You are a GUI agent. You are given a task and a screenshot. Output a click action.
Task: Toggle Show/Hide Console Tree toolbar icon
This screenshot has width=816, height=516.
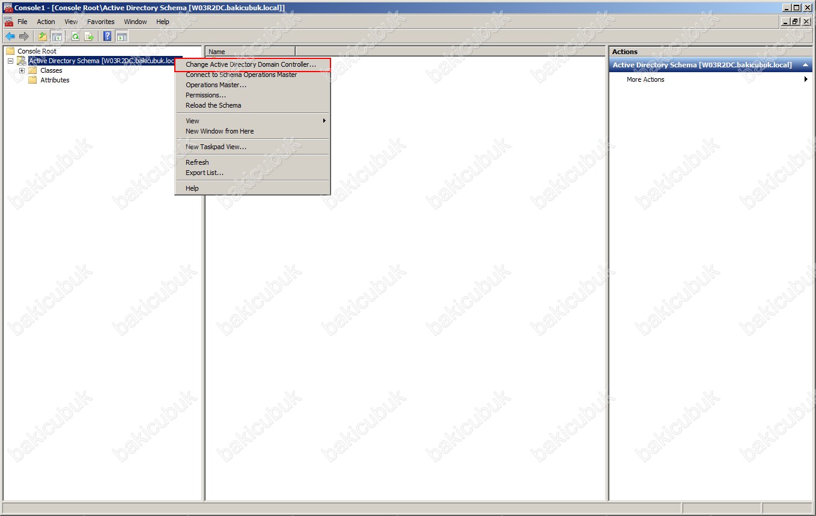click(56, 36)
